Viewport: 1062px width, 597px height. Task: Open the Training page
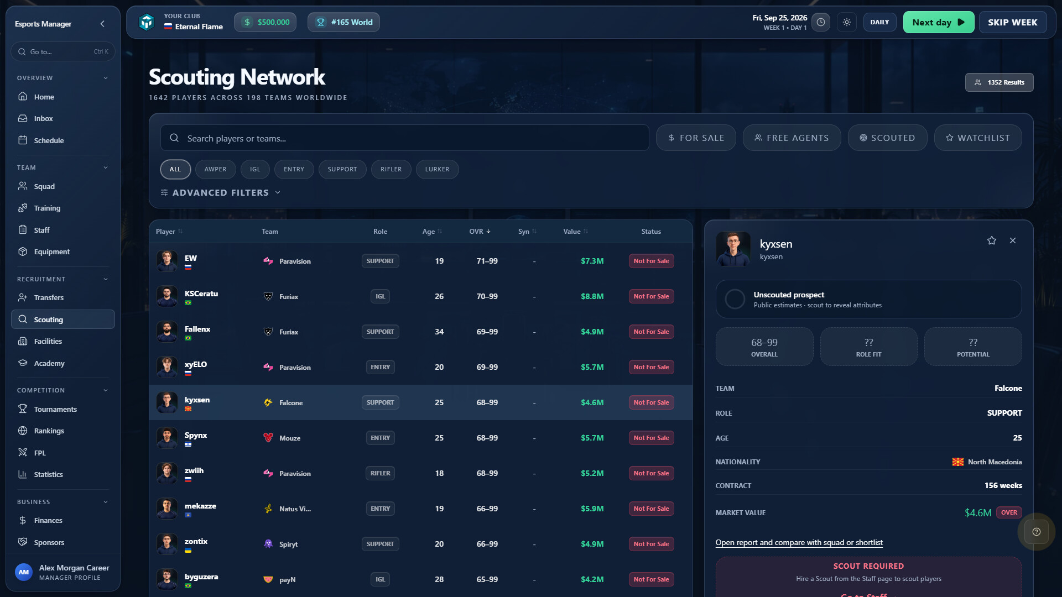(63, 208)
